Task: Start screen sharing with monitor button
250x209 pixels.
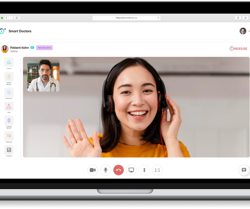Action: pyautogui.click(x=131, y=170)
